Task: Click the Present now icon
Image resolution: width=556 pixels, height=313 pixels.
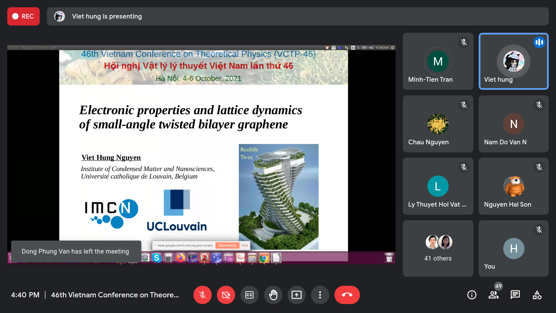Action: click(296, 295)
